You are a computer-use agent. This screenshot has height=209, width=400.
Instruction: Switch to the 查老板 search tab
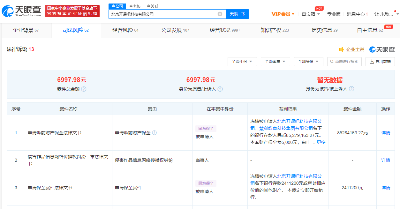point(135,6)
